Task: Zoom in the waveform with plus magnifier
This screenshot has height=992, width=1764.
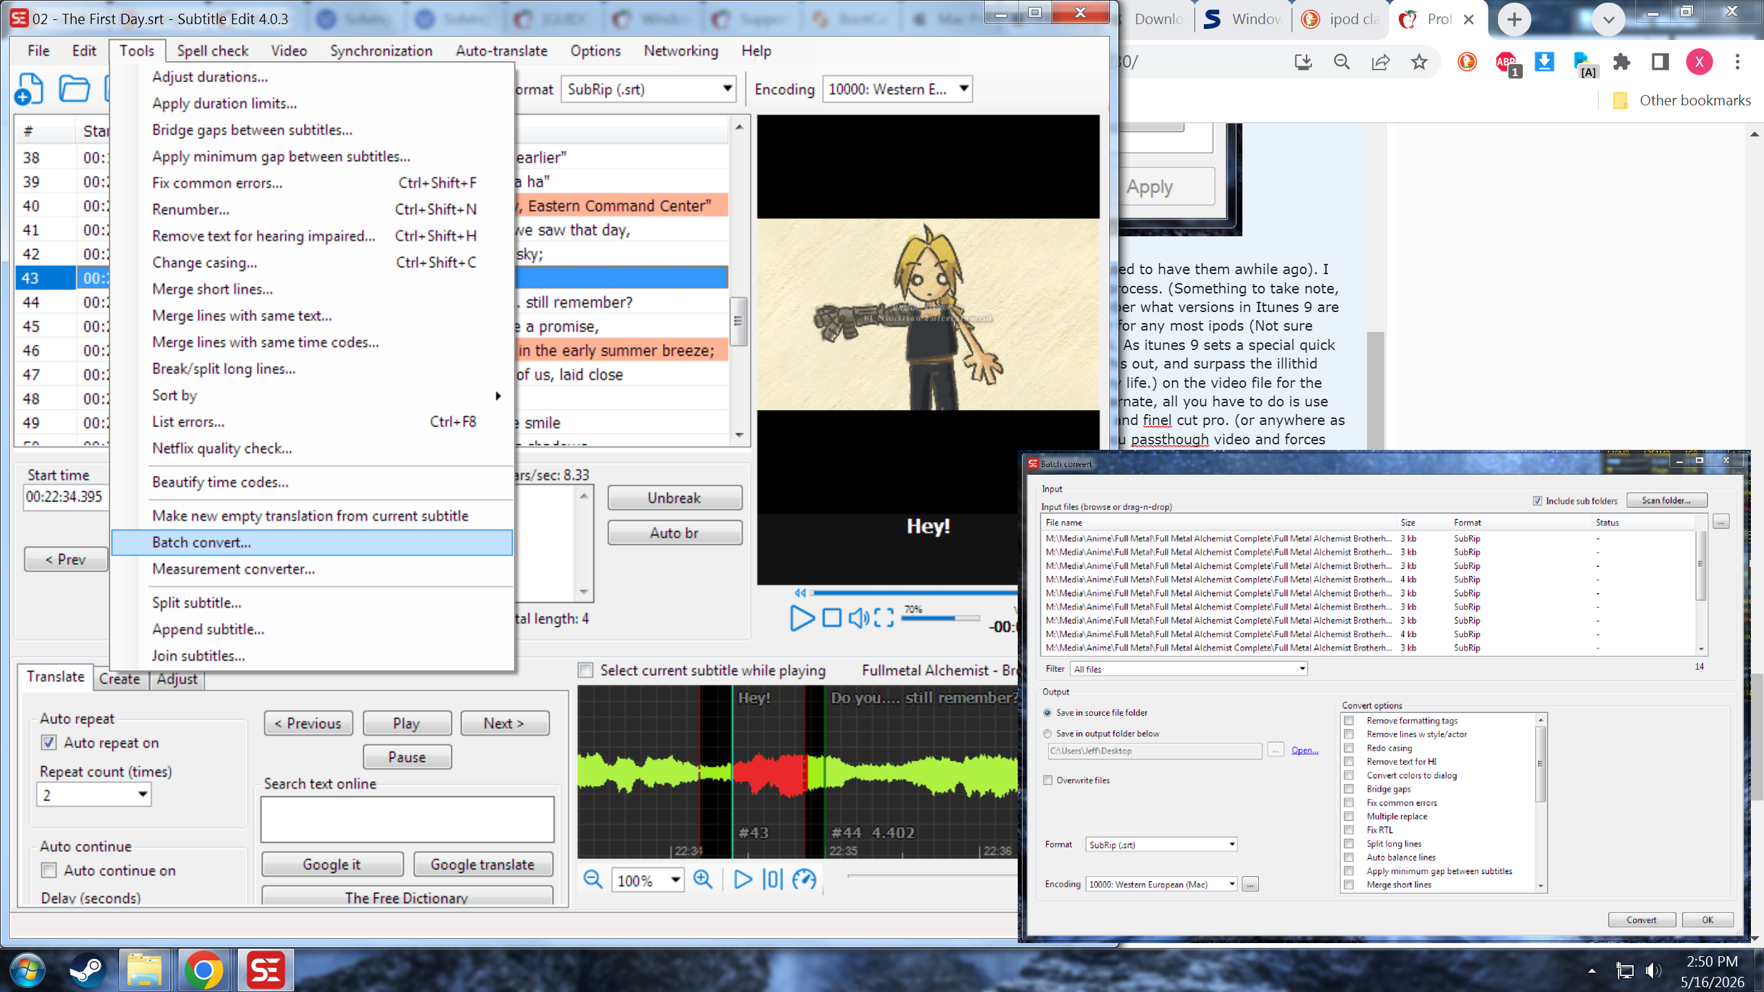Action: pyautogui.click(x=703, y=879)
